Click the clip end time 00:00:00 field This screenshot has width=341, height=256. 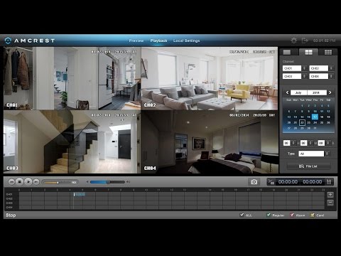tap(313, 182)
